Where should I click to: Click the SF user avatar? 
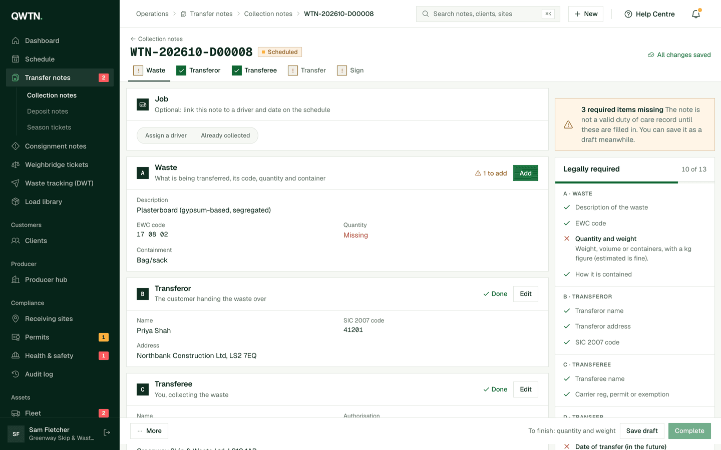point(16,434)
